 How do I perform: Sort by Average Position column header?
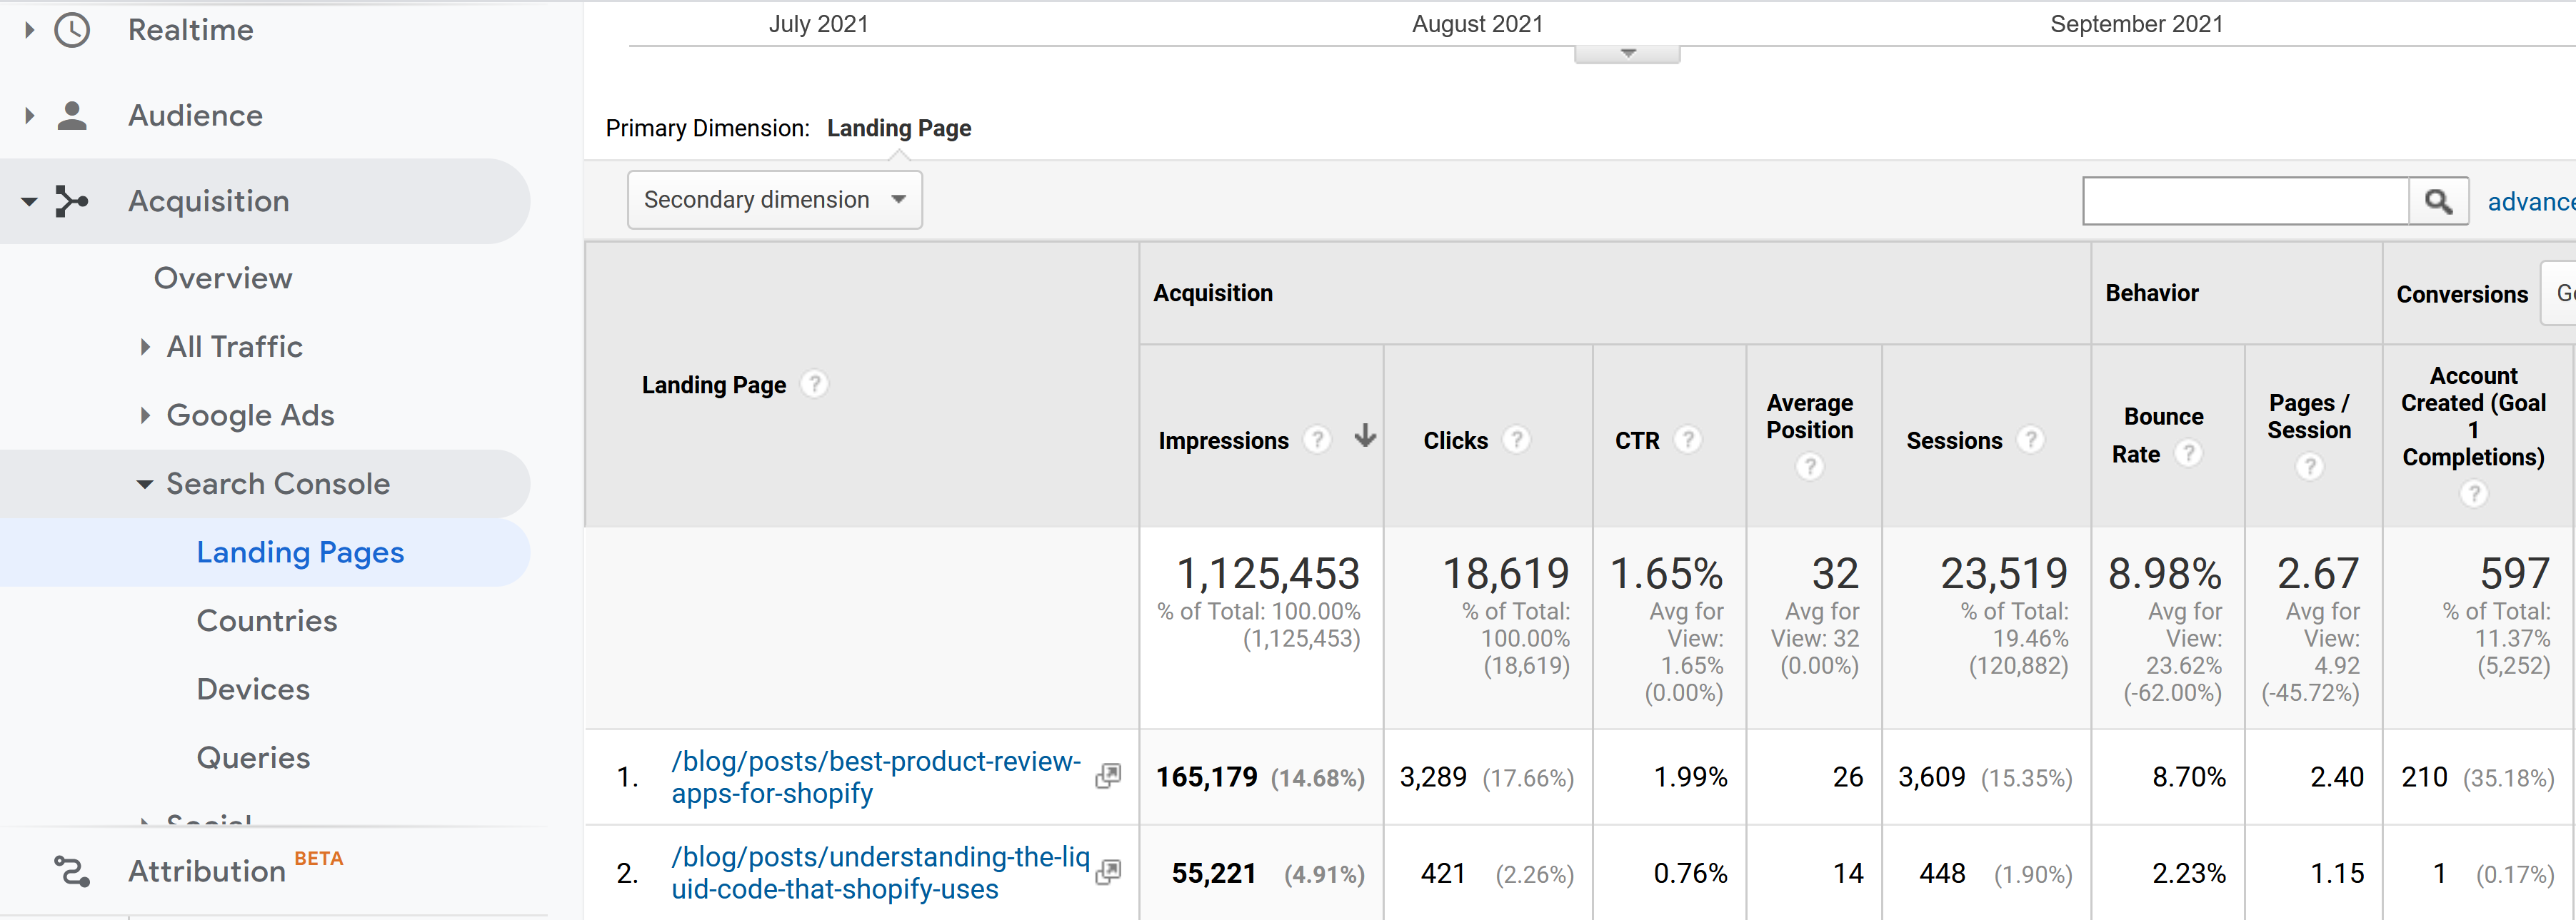pyautogui.click(x=1809, y=417)
